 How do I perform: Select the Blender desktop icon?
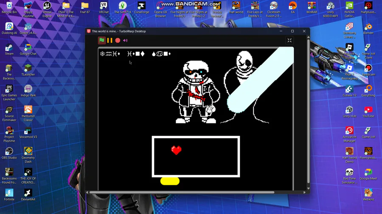[x=368, y=29]
